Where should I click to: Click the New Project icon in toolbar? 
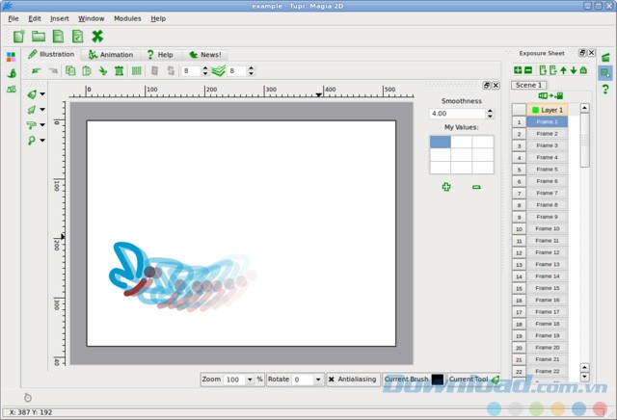pos(19,37)
